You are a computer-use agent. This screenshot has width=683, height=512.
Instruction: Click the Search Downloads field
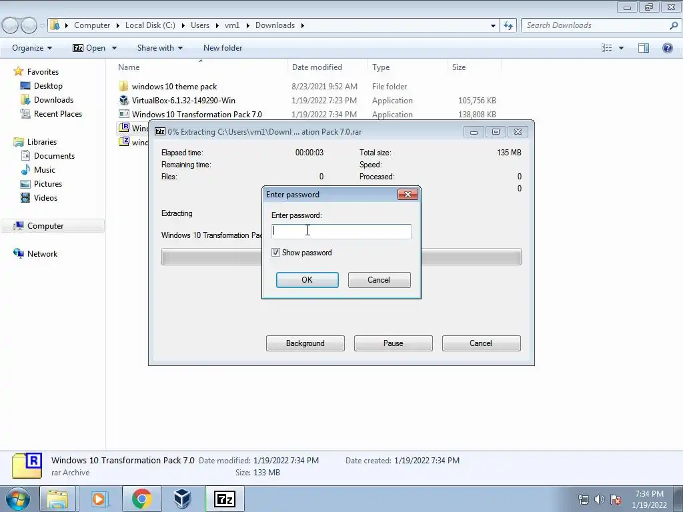coord(594,25)
